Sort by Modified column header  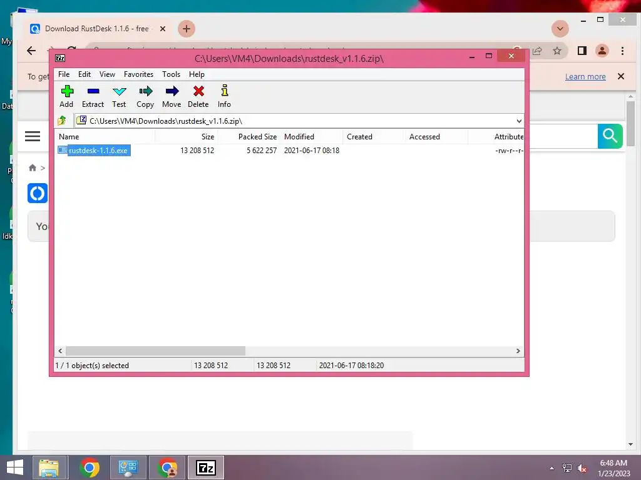tap(312, 137)
